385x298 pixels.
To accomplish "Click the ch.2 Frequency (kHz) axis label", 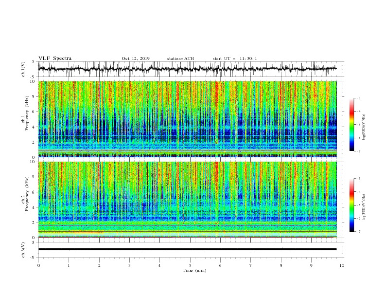I will 25,200.
